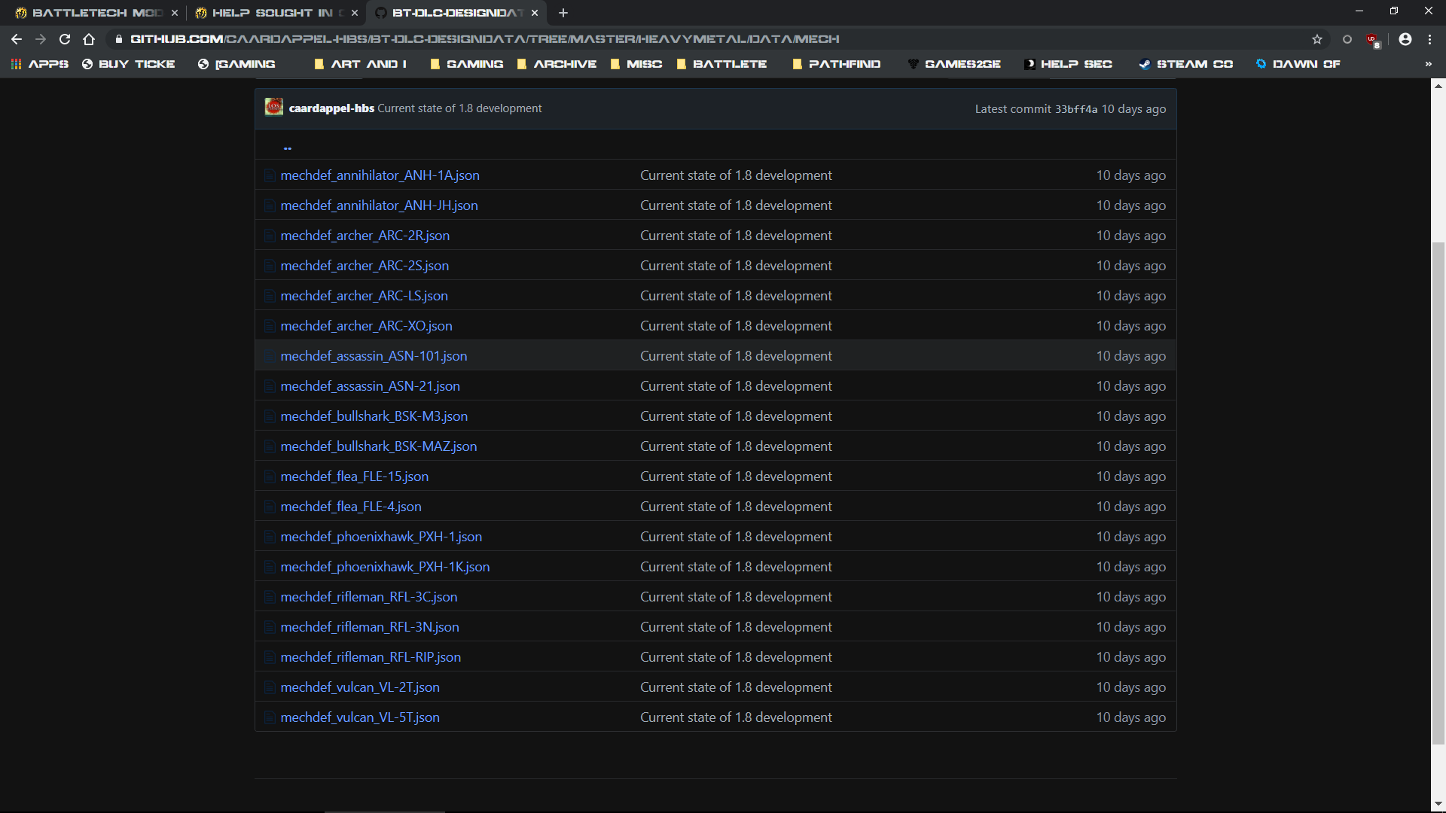Open the Help Sec bookmark
Screen dimensions: 1446x813
[1069, 64]
